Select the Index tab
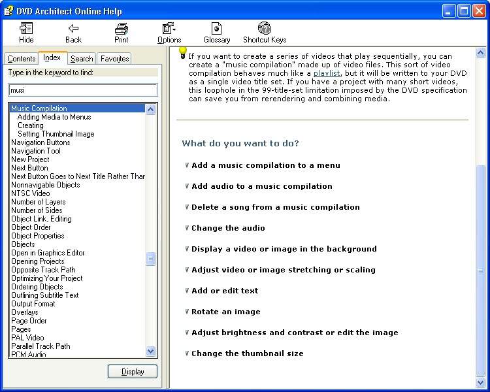Image resolution: width=490 pixels, height=392 pixels. click(52, 57)
